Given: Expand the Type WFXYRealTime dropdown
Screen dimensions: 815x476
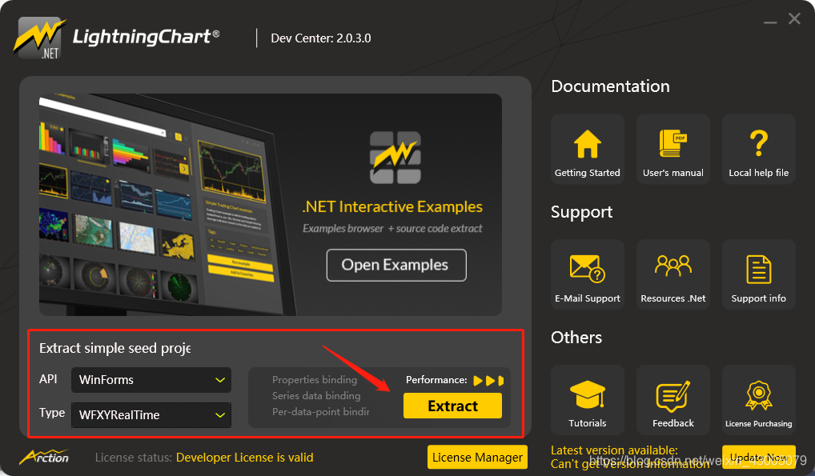Looking at the screenshot, I should click(x=151, y=414).
